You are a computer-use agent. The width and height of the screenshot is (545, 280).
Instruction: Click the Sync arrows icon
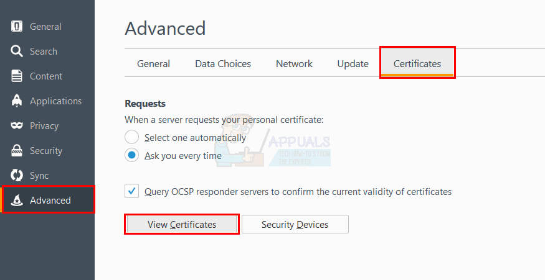click(17, 176)
